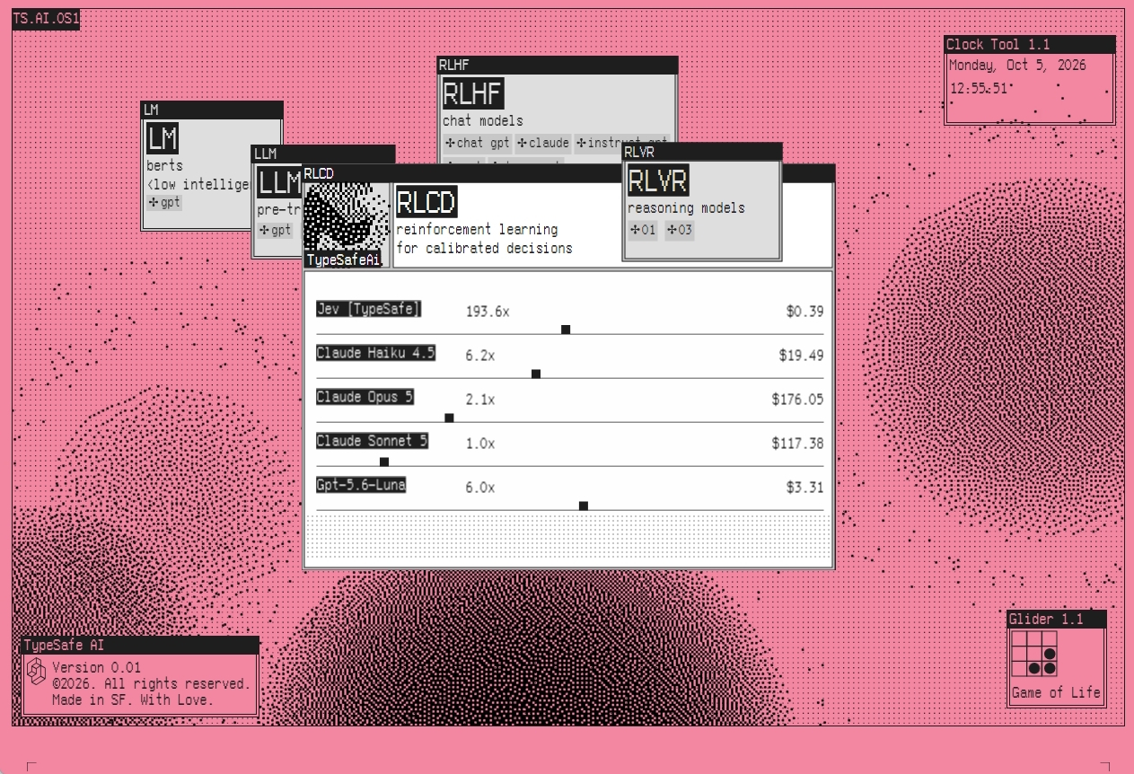Select the chat gpt tag in RLHF window
Image resolution: width=1134 pixels, height=774 pixels.
478,143
